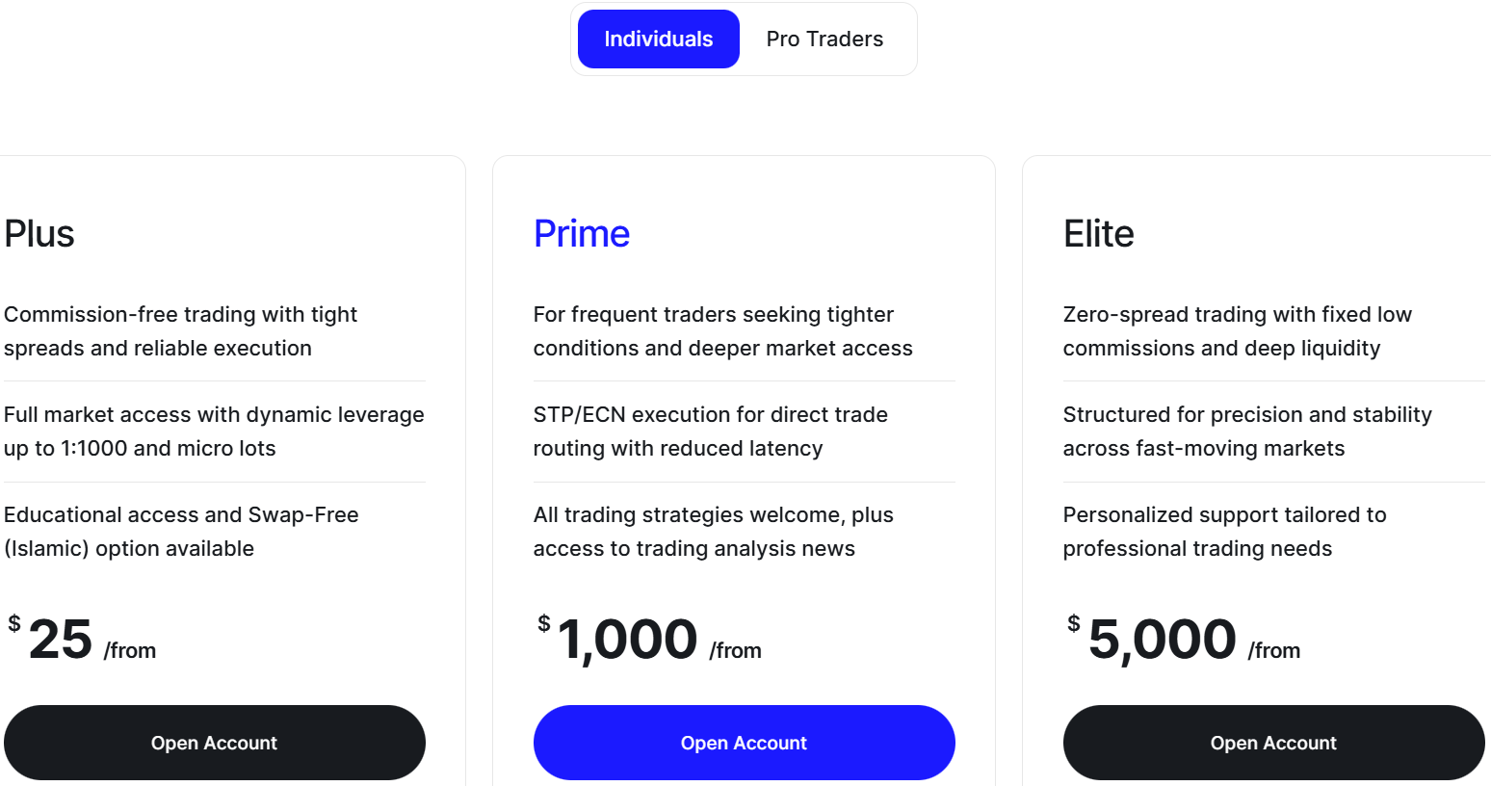
Task: Click the Elite plan heading
Action: (x=1098, y=234)
